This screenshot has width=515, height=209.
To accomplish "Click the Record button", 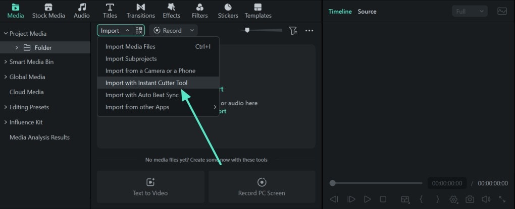I will (x=168, y=30).
